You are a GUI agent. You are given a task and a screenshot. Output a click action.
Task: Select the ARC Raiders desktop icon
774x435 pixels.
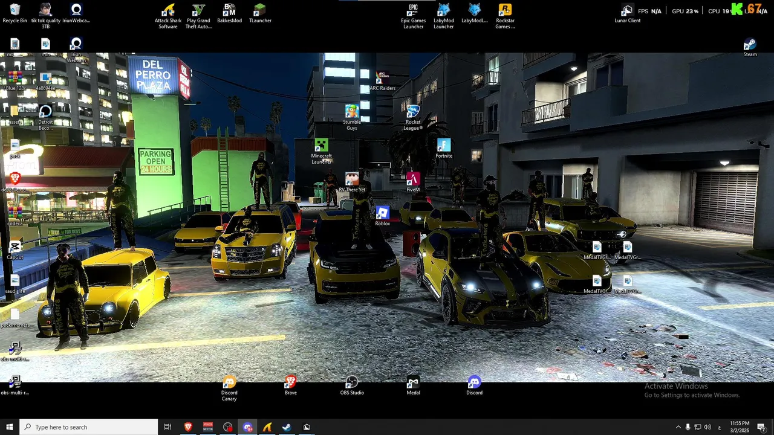382,81
